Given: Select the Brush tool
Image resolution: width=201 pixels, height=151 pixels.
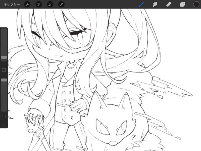Looking at the screenshot, I should (x=141, y=5).
